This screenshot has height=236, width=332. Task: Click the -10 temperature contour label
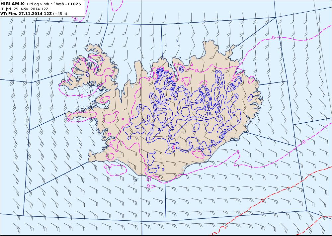click(x=208, y=114)
